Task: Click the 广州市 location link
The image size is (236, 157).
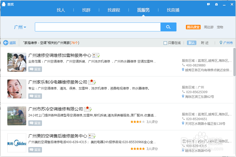Action: coord(228,43)
